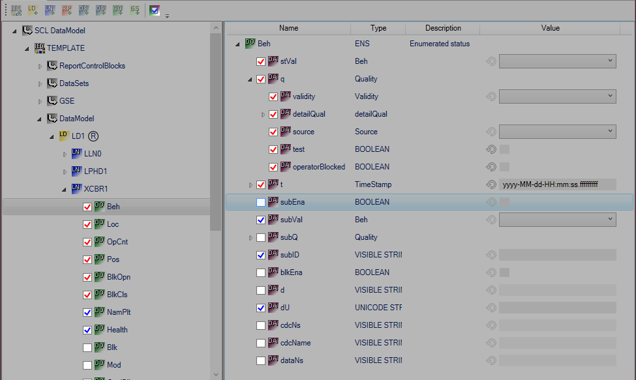Open the toolbar overflow options arrow
The width and height of the screenshot is (636, 380).
pyautogui.click(x=167, y=16)
